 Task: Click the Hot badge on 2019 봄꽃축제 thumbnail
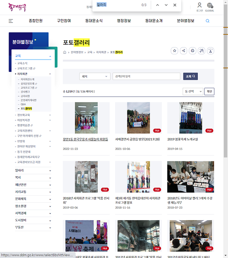tap(209, 131)
